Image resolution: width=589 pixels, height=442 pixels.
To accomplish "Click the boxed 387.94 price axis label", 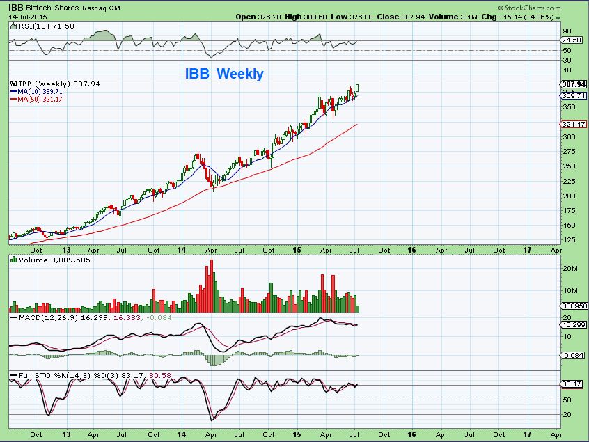I will tap(574, 84).
